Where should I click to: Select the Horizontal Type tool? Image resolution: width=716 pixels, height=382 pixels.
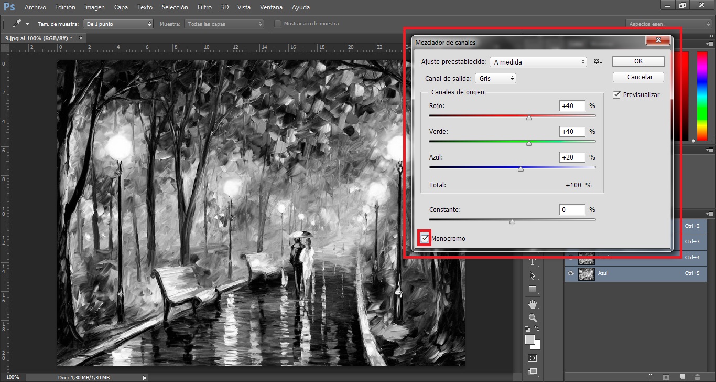(x=533, y=261)
